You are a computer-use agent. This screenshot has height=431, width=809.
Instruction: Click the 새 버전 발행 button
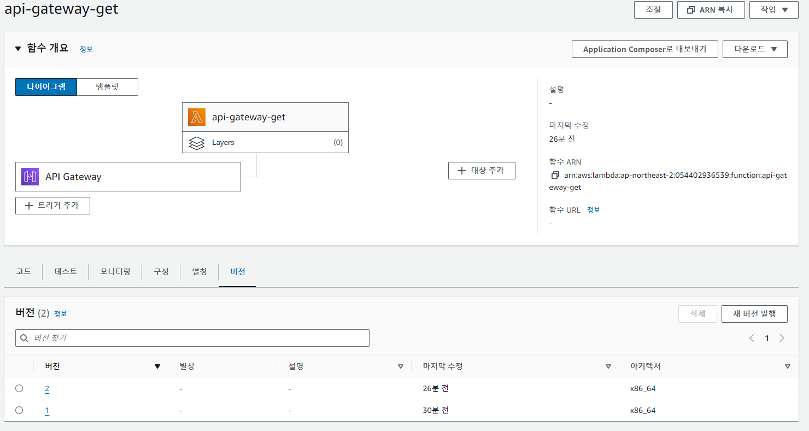(x=754, y=314)
